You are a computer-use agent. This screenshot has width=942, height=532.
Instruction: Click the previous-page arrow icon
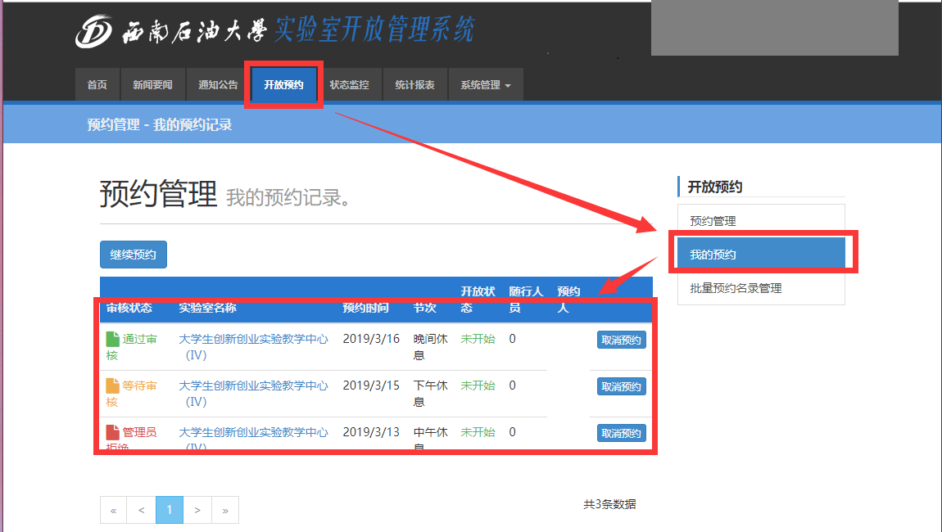point(141,509)
